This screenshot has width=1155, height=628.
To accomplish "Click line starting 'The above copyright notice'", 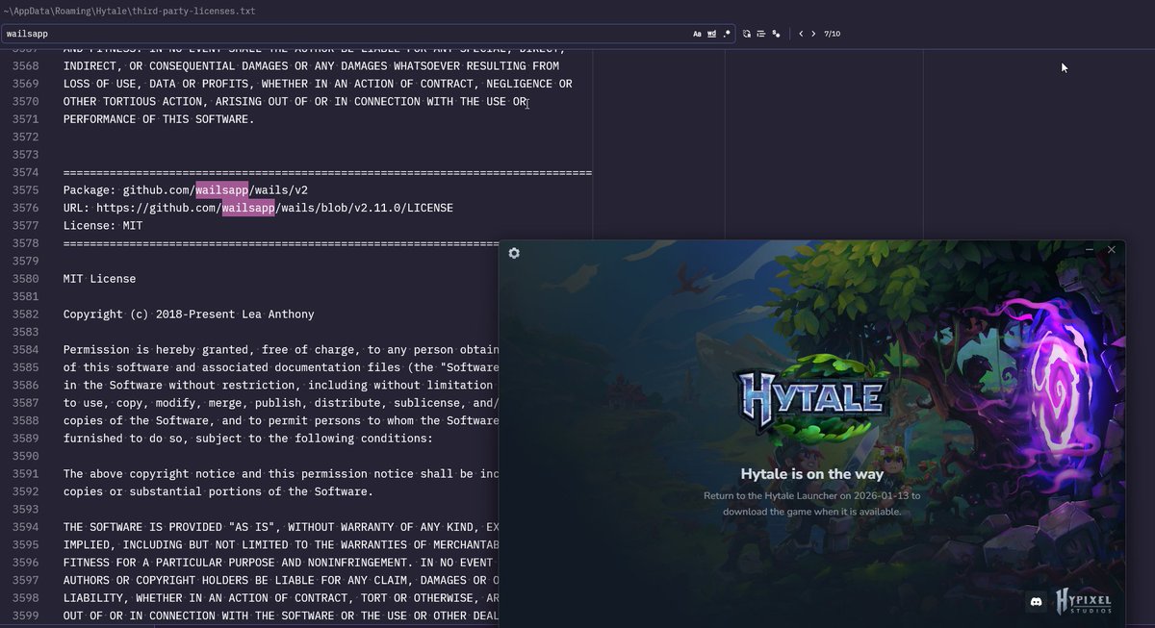I will pos(281,474).
